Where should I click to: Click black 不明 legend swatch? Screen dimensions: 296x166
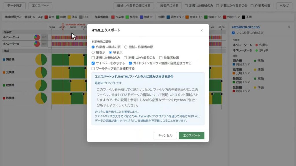click(243, 17)
